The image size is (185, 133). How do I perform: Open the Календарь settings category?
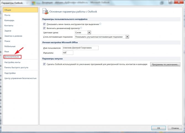[x=20, y=20]
